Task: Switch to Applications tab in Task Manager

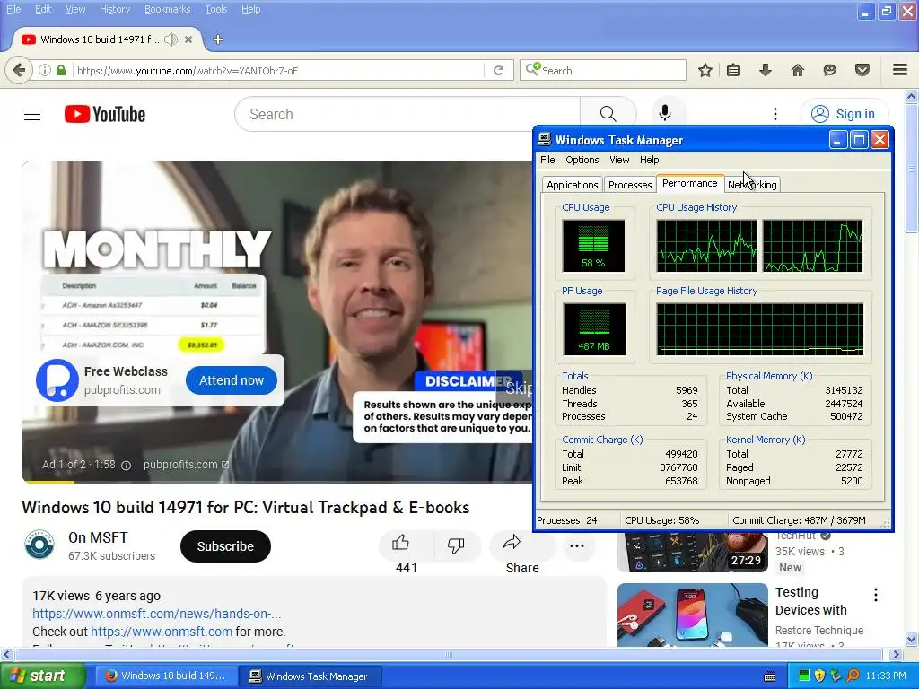Action: click(572, 185)
